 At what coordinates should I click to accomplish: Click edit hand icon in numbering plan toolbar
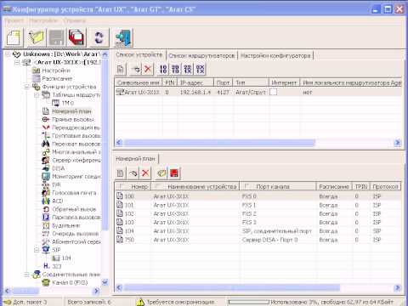point(133,173)
